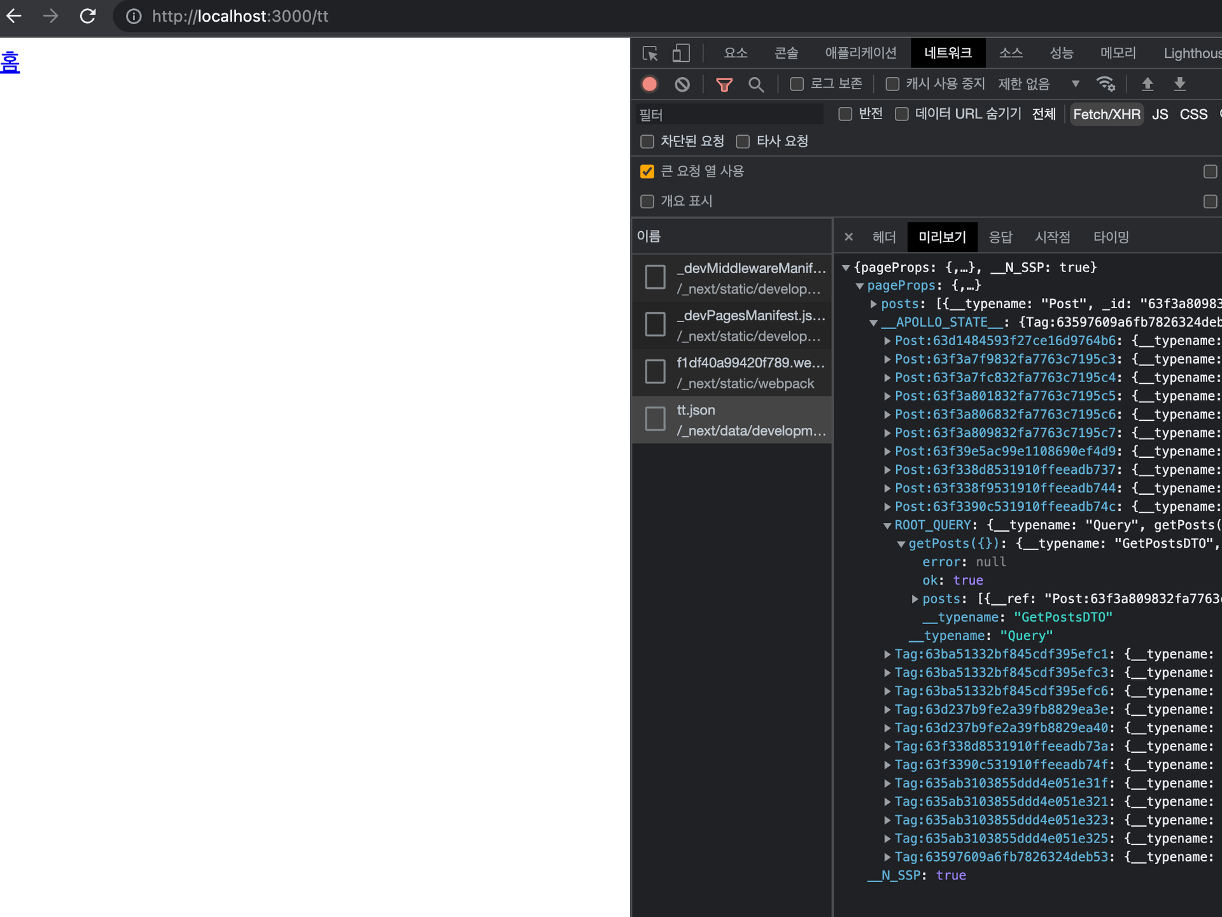Check the 캐시 사용 중지 option
1222x917 pixels.
(x=892, y=84)
